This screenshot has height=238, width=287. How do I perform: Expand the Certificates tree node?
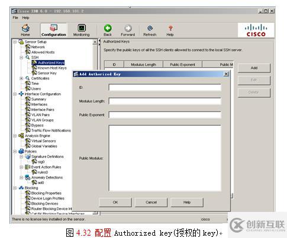tap(21, 78)
